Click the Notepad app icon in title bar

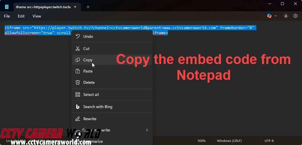coord(7,7)
